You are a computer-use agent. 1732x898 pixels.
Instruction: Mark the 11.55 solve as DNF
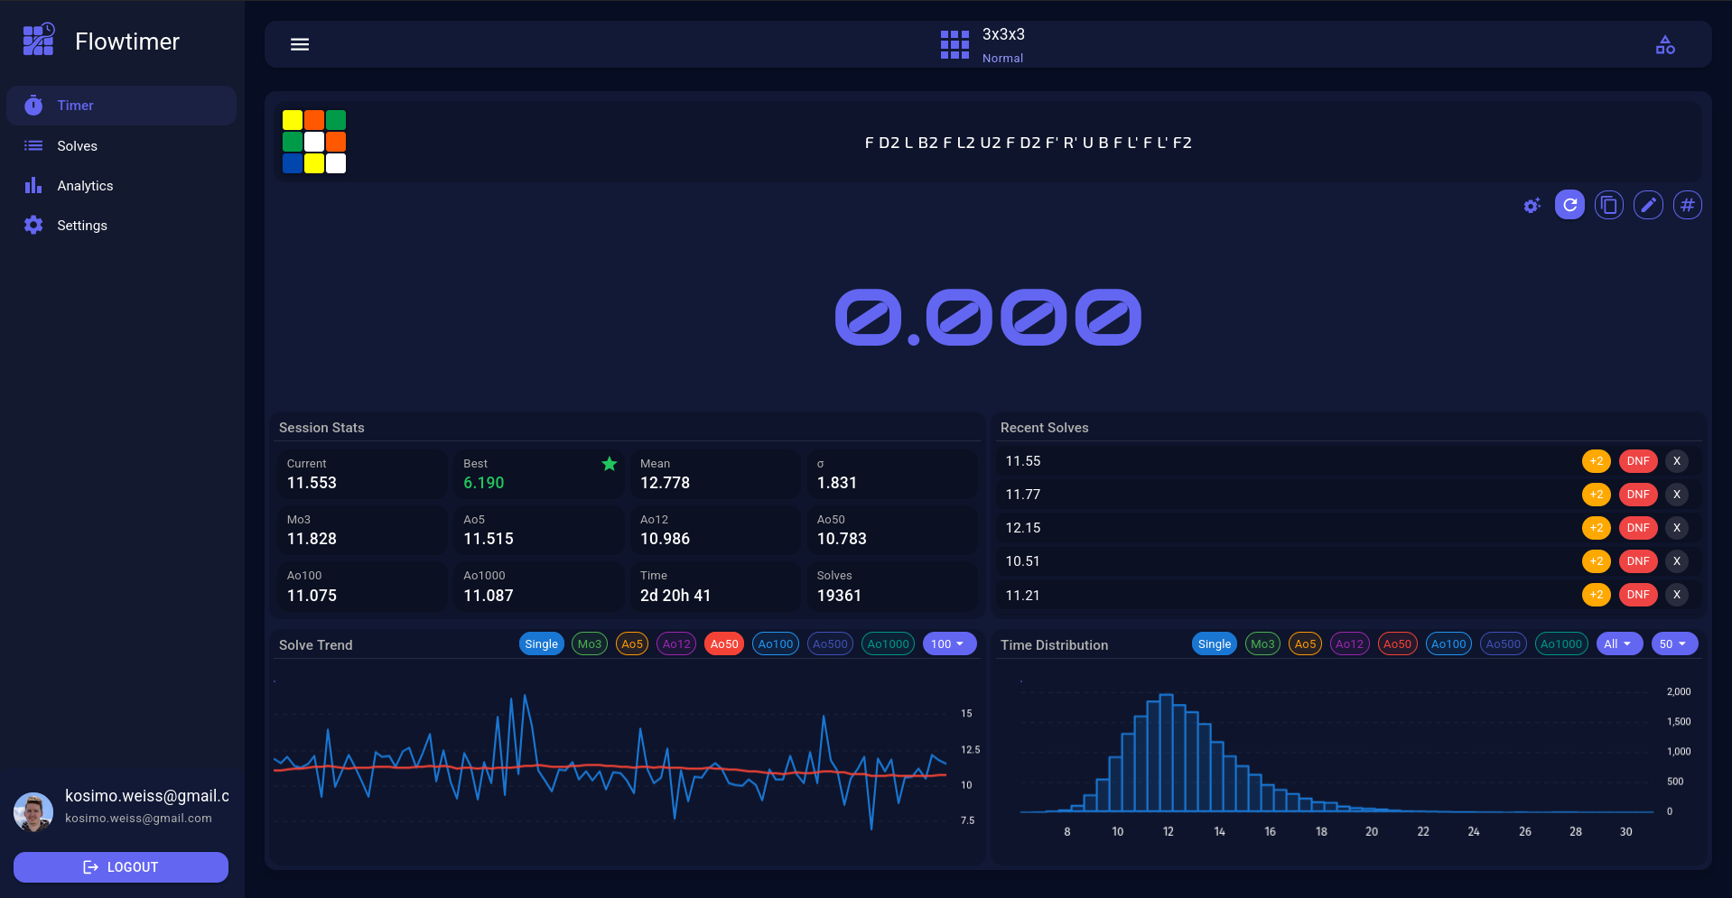pos(1637,461)
